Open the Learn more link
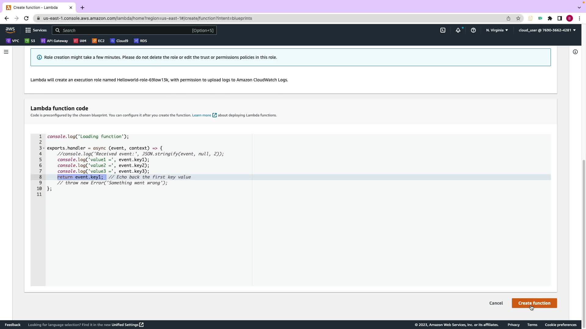Viewport: 586px width, 329px height. pyautogui.click(x=202, y=115)
